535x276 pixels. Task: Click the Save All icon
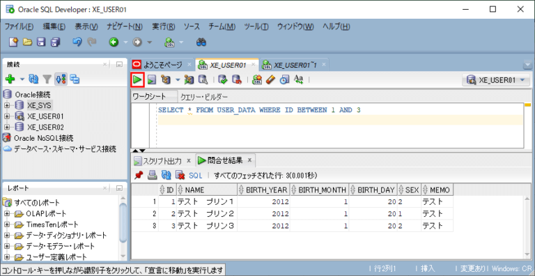coord(55,43)
